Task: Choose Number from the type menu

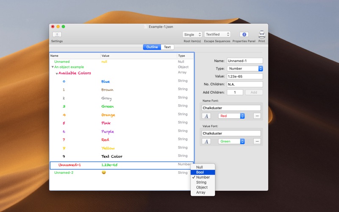Action: pyautogui.click(x=203, y=177)
